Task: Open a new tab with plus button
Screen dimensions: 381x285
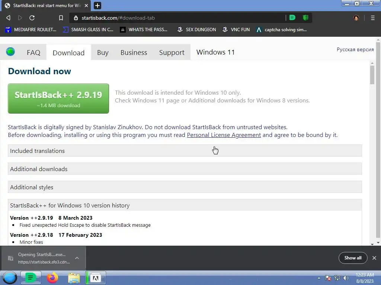Action: pos(97,5)
